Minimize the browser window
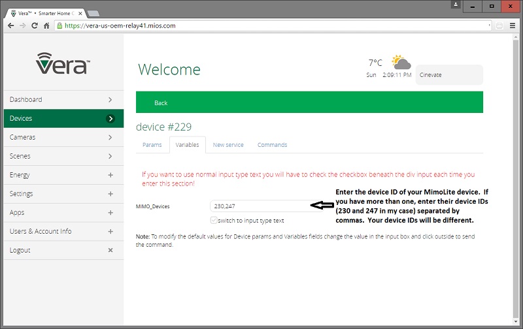Image resolution: width=523 pixels, height=329 pixels. [473, 6]
